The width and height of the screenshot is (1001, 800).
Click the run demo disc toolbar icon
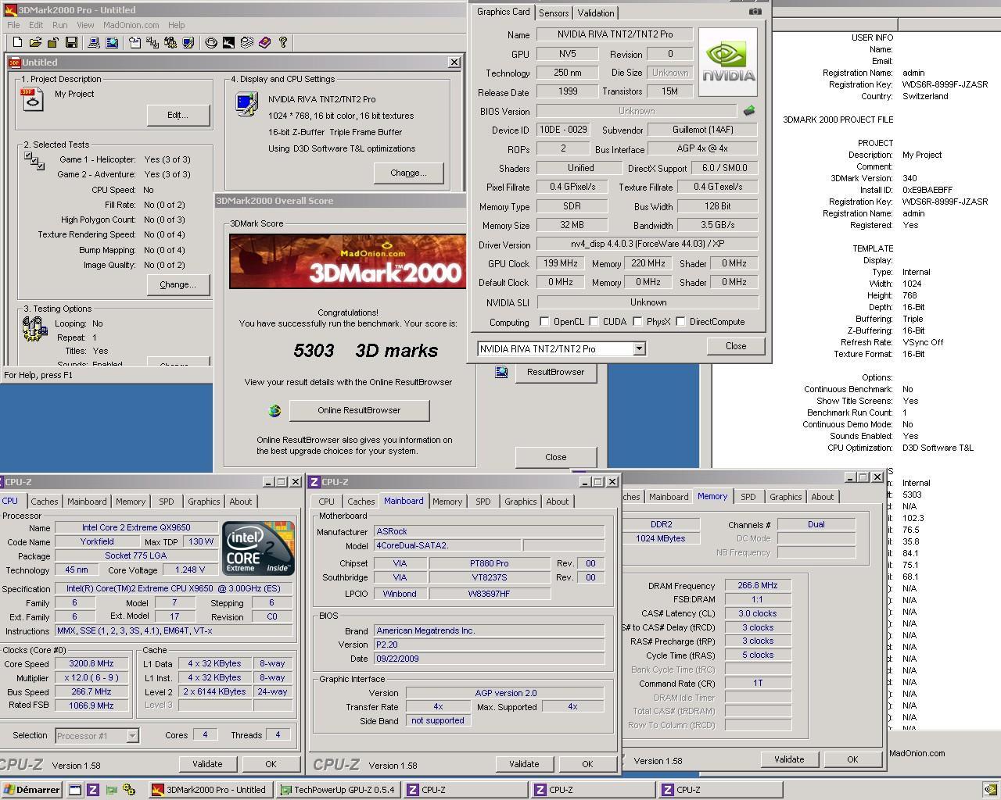[x=211, y=42]
